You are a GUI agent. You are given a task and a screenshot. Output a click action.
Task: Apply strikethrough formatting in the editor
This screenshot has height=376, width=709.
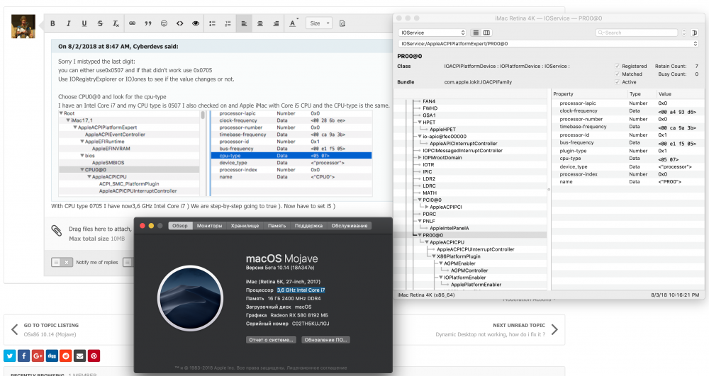100,23
